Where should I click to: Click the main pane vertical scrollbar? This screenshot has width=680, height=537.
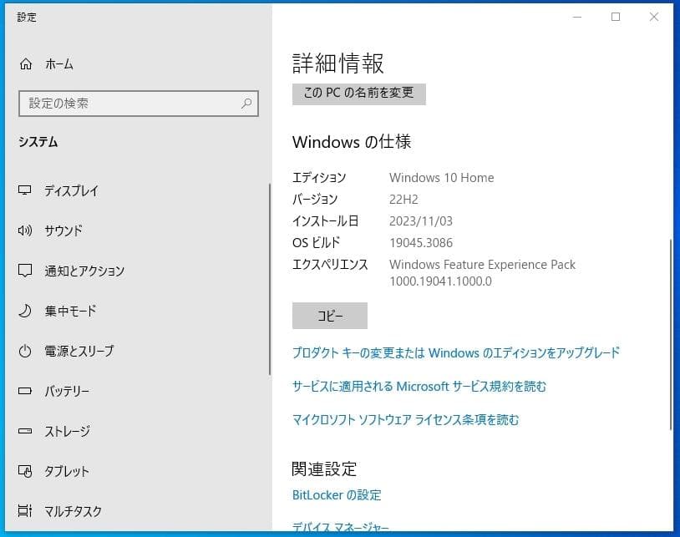tap(671, 334)
